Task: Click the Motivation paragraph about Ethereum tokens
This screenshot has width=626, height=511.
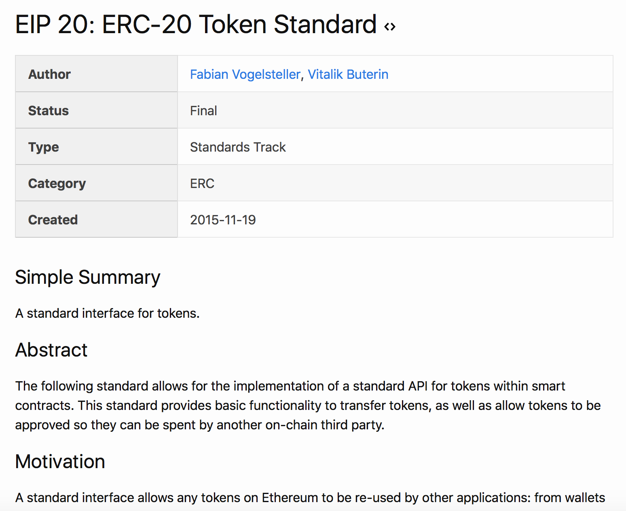Action: [x=310, y=498]
